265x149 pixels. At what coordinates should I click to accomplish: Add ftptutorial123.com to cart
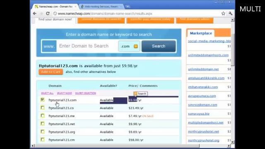51,72
